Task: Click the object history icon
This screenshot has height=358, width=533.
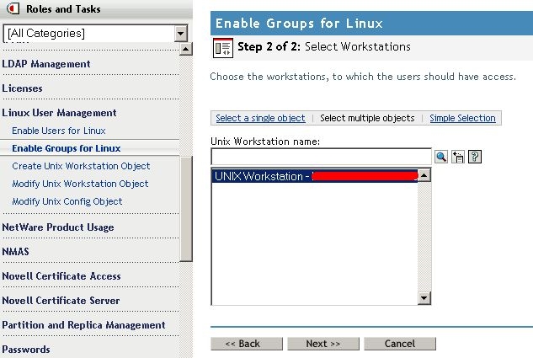Action: pos(457,157)
